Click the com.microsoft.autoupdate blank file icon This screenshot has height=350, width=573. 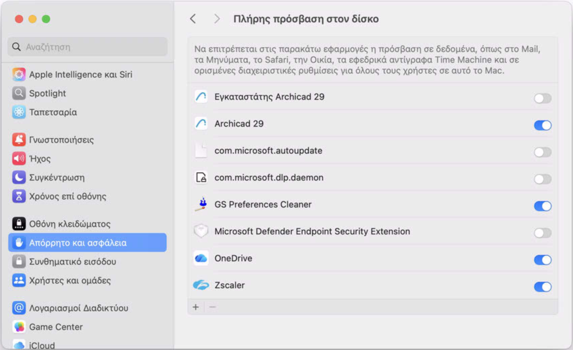(201, 151)
